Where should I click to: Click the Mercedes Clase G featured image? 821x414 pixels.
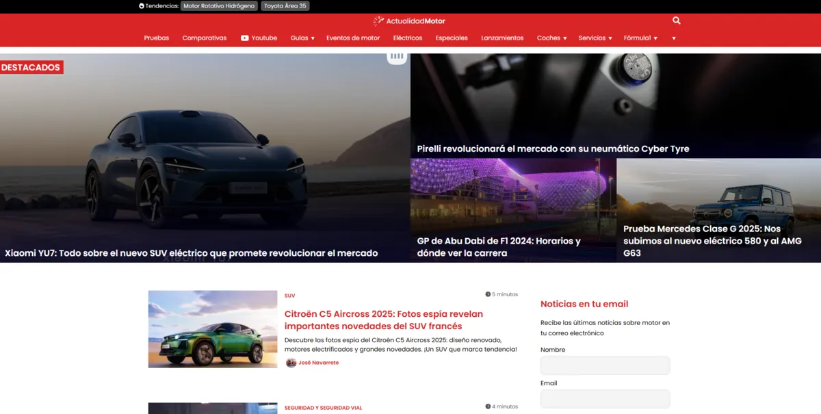[x=718, y=211]
